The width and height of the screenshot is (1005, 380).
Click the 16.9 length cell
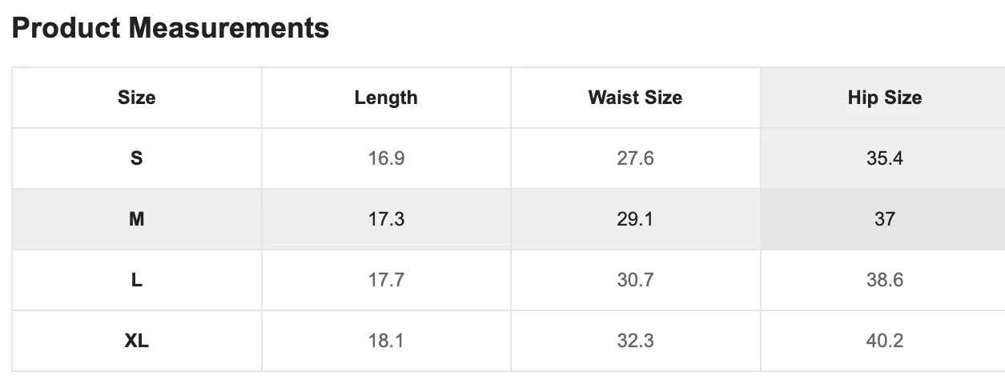(386, 158)
